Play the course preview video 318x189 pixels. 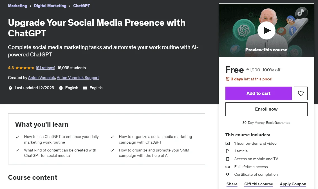point(266,30)
